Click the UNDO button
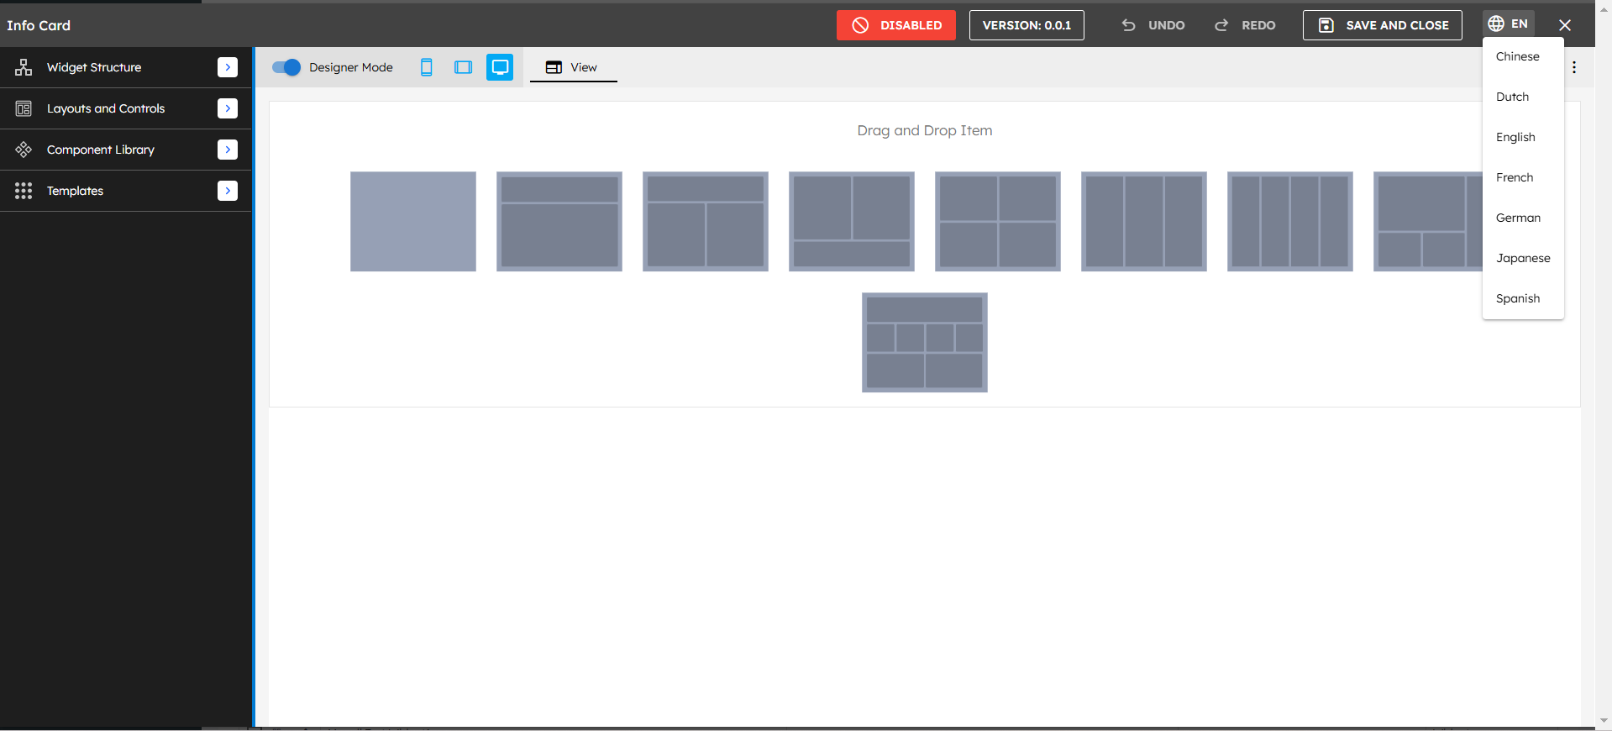The image size is (1612, 731). pyautogui.click(x=1153, y=25)
